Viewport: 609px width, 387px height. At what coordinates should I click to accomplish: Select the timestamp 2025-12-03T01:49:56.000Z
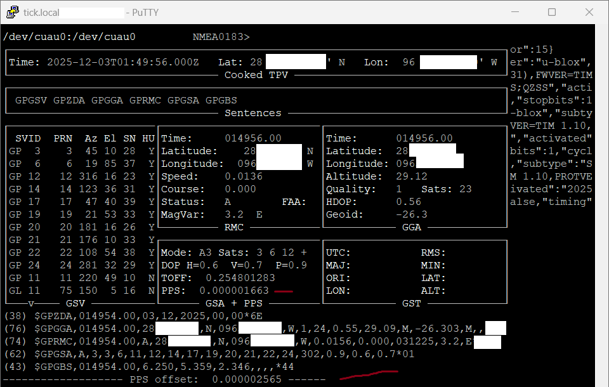point(122,62)
